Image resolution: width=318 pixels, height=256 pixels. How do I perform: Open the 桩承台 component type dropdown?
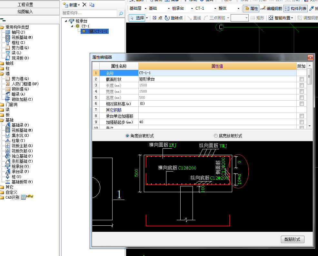(x=192, y=8)
